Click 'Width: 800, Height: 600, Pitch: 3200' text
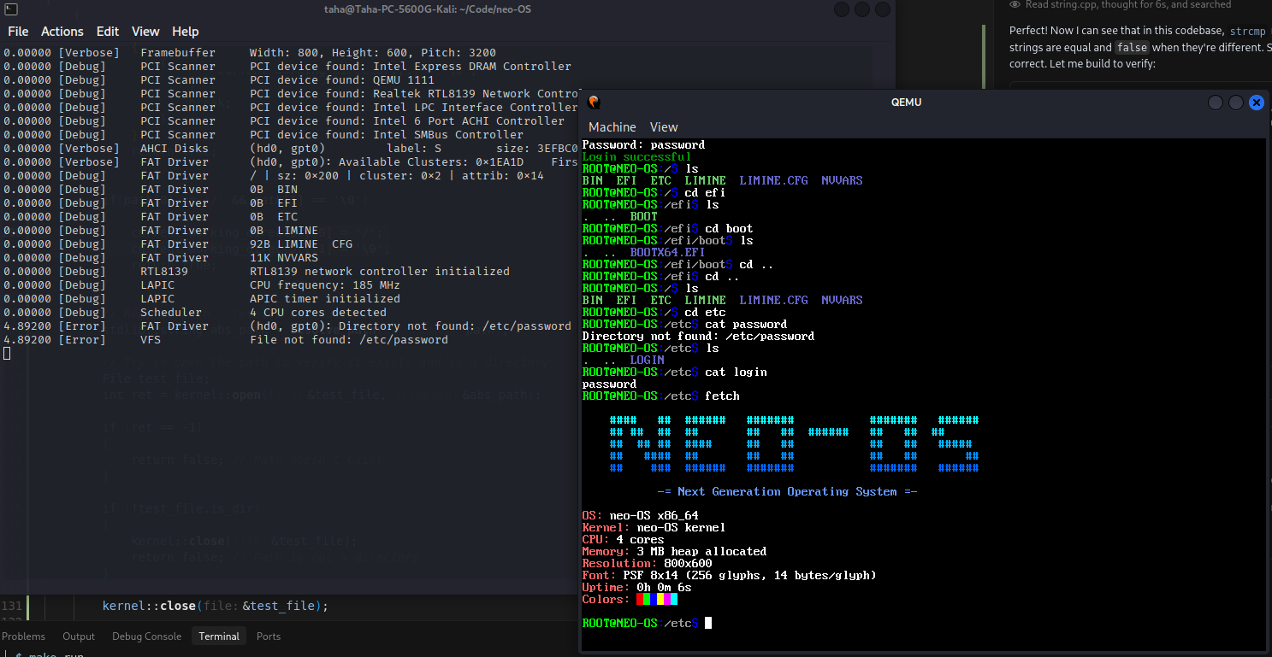Viewport: 1272px width, 657px height. [x=373, y=52]
